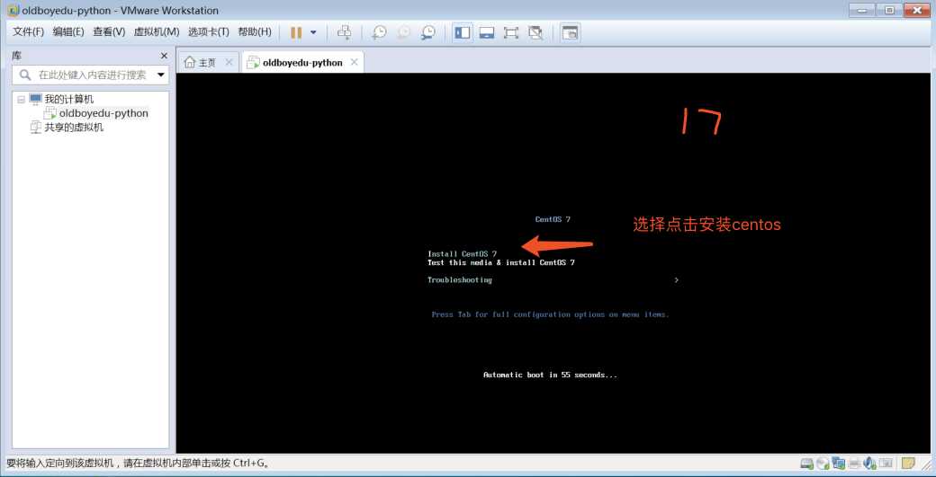Close the 主页 tab
This screenshot has height=477, width=936.
point(229,62)
